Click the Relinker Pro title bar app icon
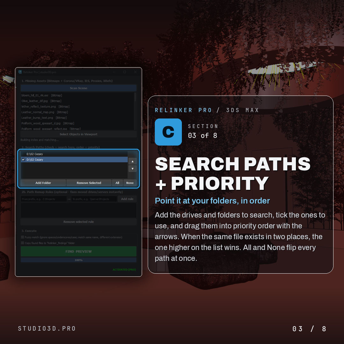344x344 pixels. [x=20, y=72]
